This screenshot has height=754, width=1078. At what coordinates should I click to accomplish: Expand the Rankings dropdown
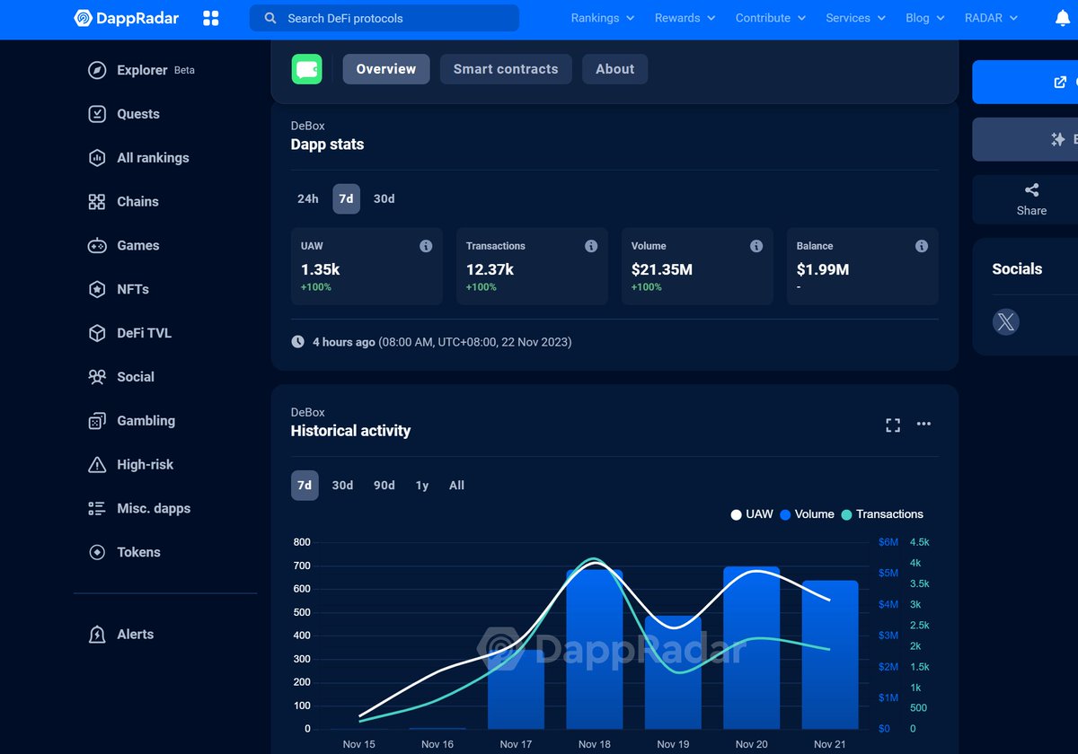(x=603, y=18)
